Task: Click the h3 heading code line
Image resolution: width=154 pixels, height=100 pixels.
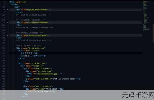Action: [29, 53]
